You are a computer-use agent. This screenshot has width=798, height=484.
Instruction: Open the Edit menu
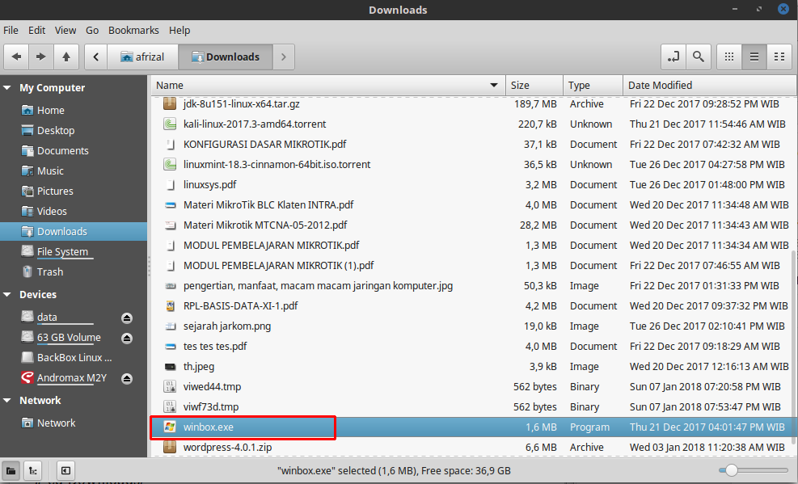(36, 31)
